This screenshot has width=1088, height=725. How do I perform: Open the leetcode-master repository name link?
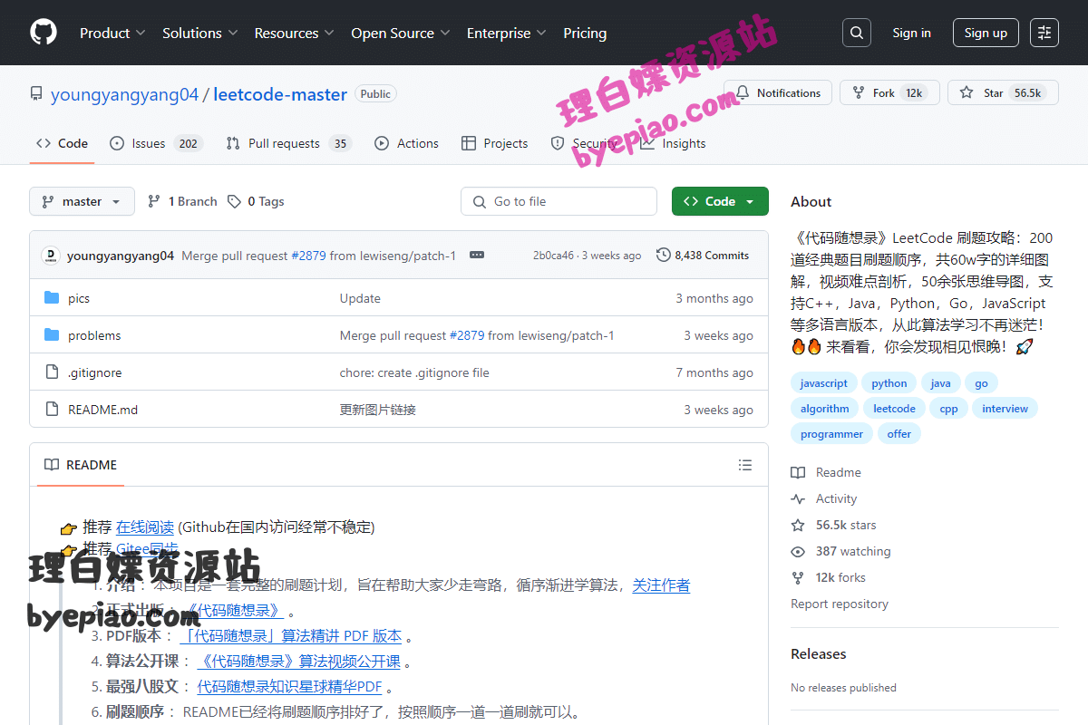280,94
